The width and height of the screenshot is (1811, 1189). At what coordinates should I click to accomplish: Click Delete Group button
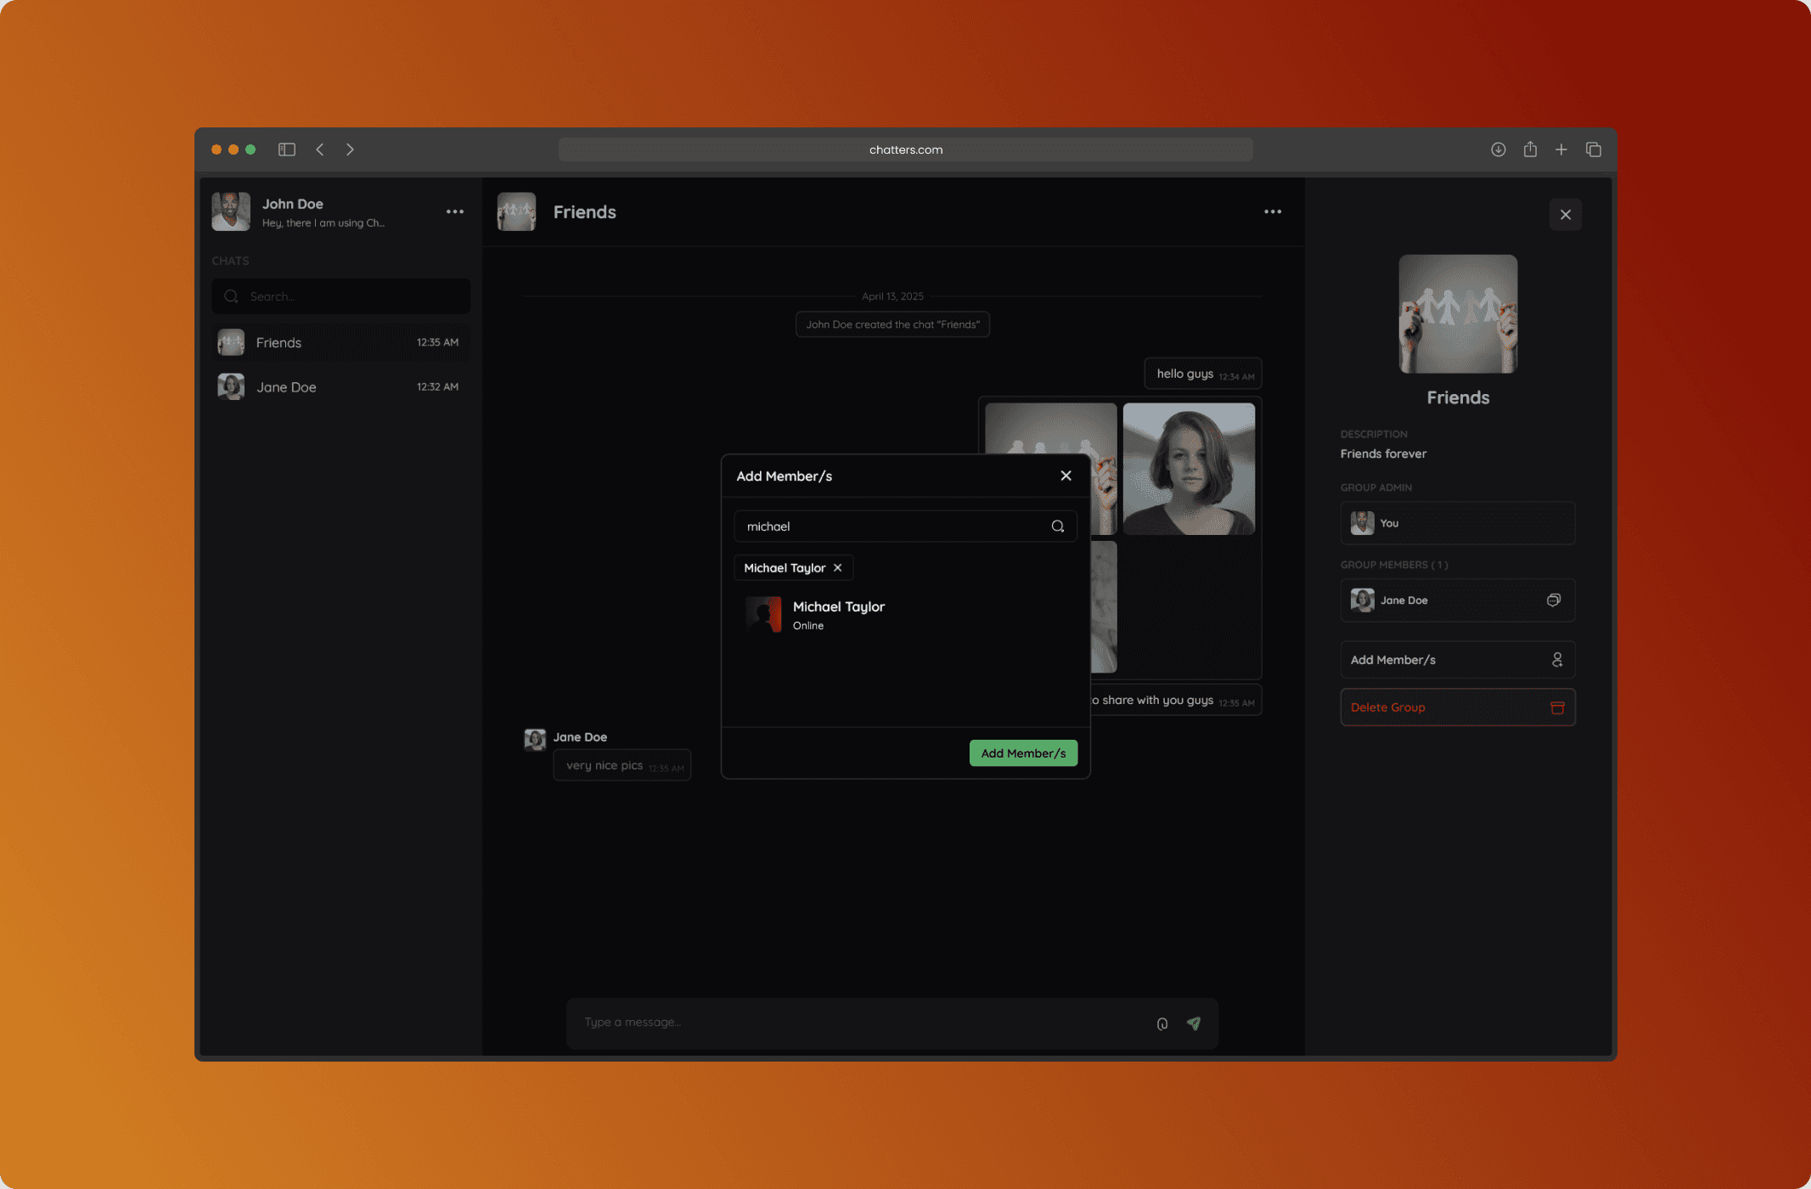[1458, 707]
